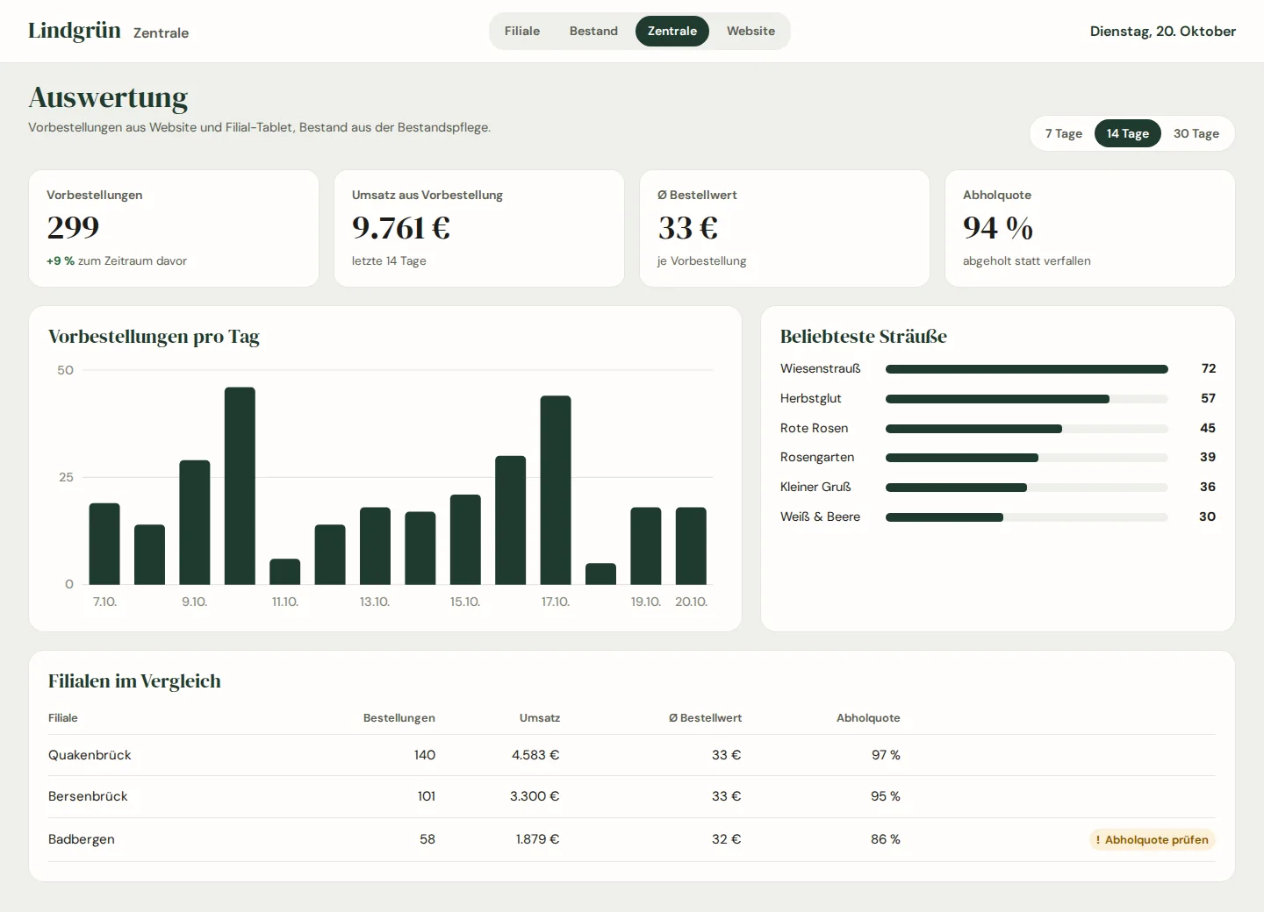
Task: Open the Website tab
Action: click(x=750, y=31)
